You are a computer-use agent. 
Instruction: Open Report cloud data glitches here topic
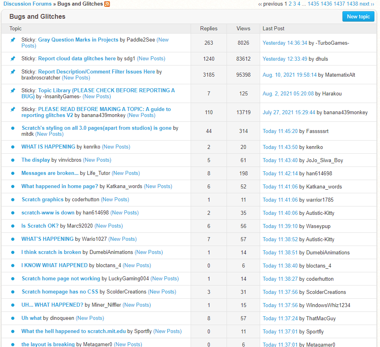pos(77,59)
